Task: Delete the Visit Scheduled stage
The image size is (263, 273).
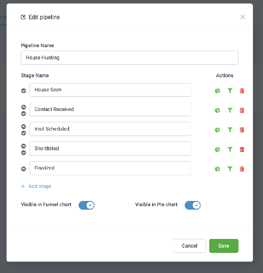Action: point(242,130)
